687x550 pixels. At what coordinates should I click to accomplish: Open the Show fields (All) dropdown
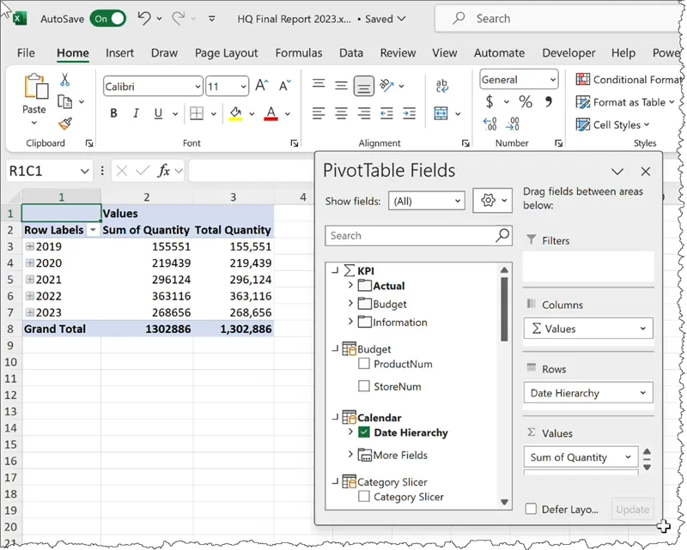coord(426,201)
